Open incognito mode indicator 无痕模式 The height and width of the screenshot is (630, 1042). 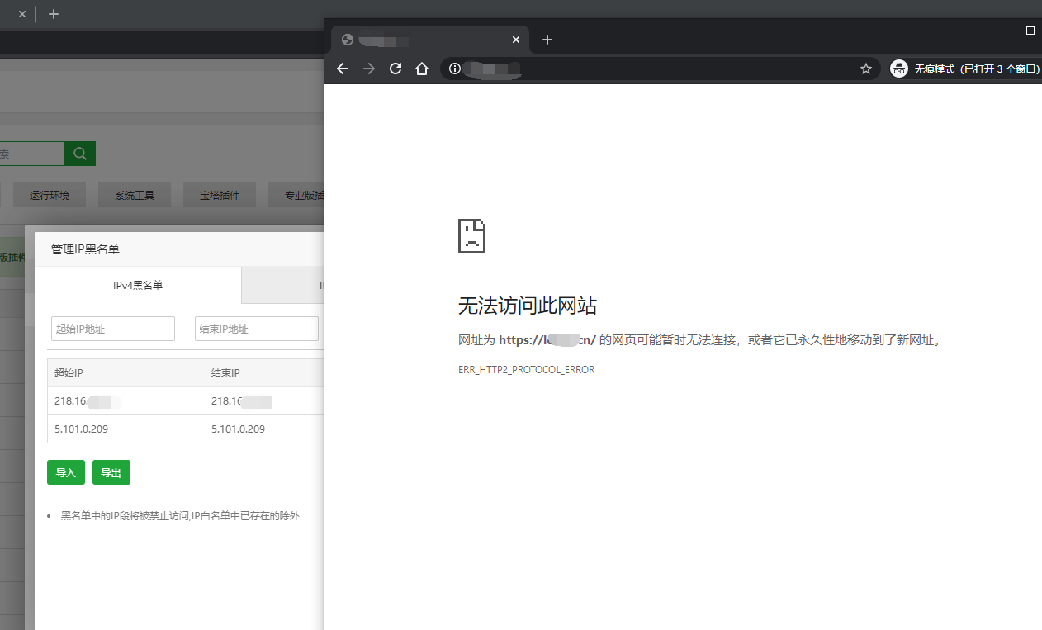pyautogui.click(x=965, y=69)
